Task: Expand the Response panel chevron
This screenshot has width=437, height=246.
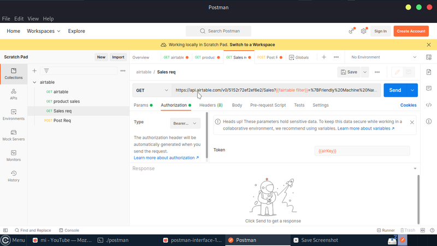Action: (415, 168)
